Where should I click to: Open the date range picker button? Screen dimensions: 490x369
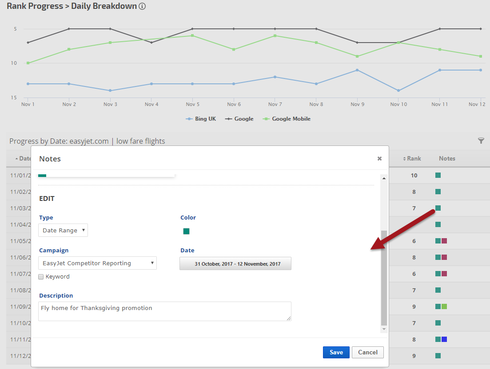(x=235, y=263)
